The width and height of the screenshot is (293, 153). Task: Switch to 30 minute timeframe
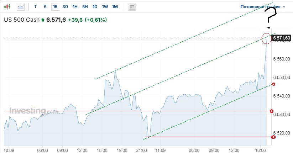tap(65, 6)
